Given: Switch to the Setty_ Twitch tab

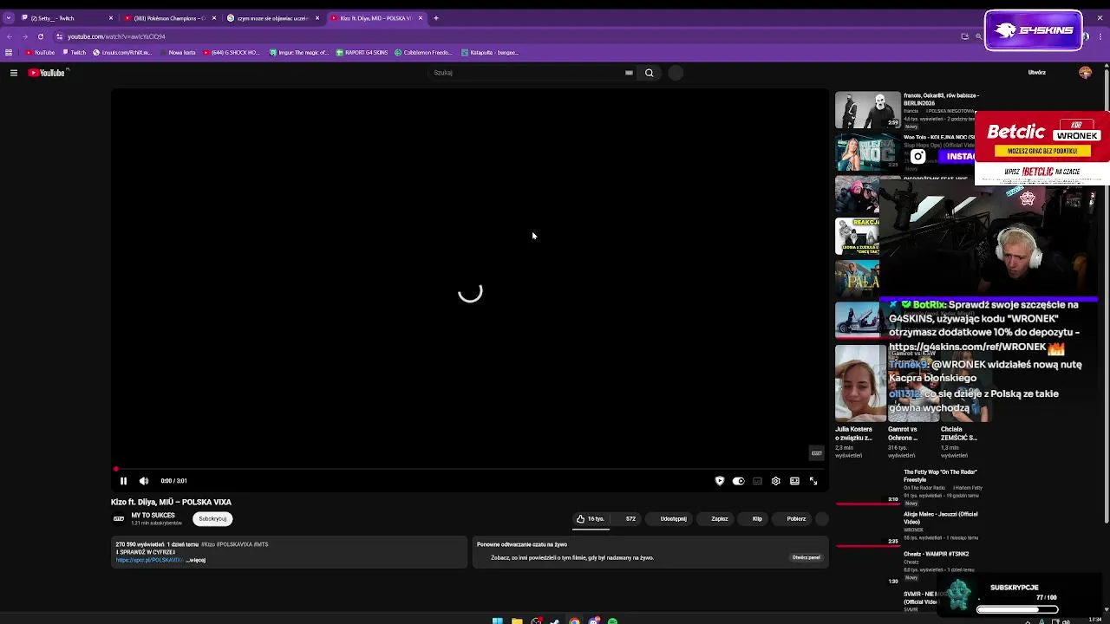Looking at the screenshot, I should point(65,18).
